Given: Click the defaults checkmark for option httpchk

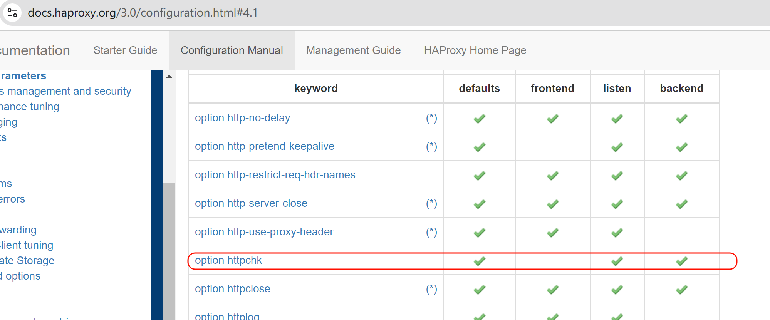Looking at the screenshot, I should pyautogui.click(x=479, y=261).
